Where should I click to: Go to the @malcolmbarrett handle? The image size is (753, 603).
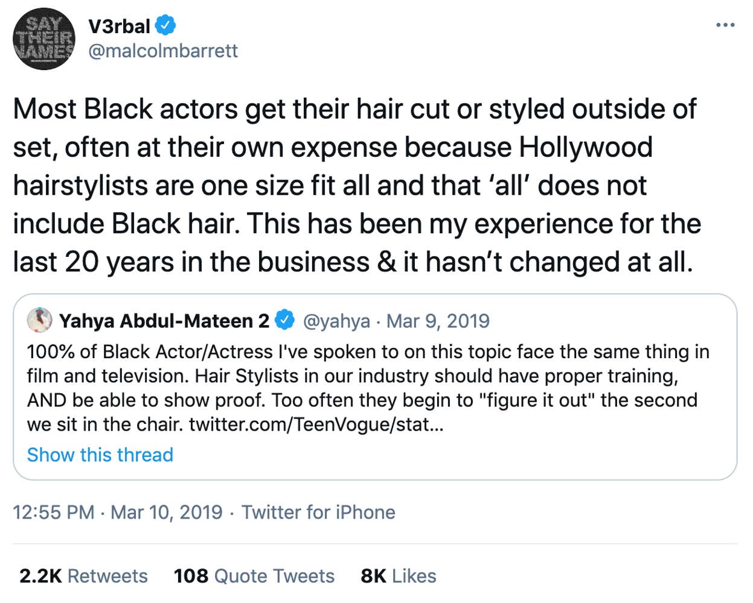click(x=163, y=51)
